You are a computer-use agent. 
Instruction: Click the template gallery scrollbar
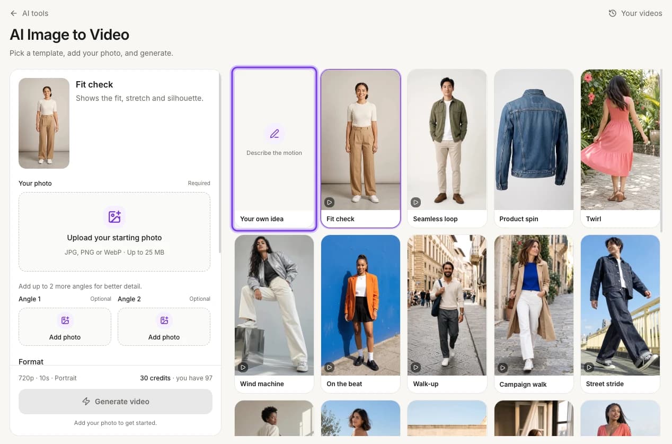coord(662,151)
